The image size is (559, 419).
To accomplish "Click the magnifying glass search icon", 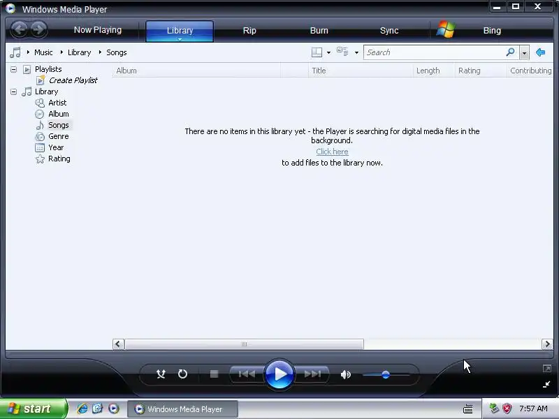I will (x=511, y=52).
